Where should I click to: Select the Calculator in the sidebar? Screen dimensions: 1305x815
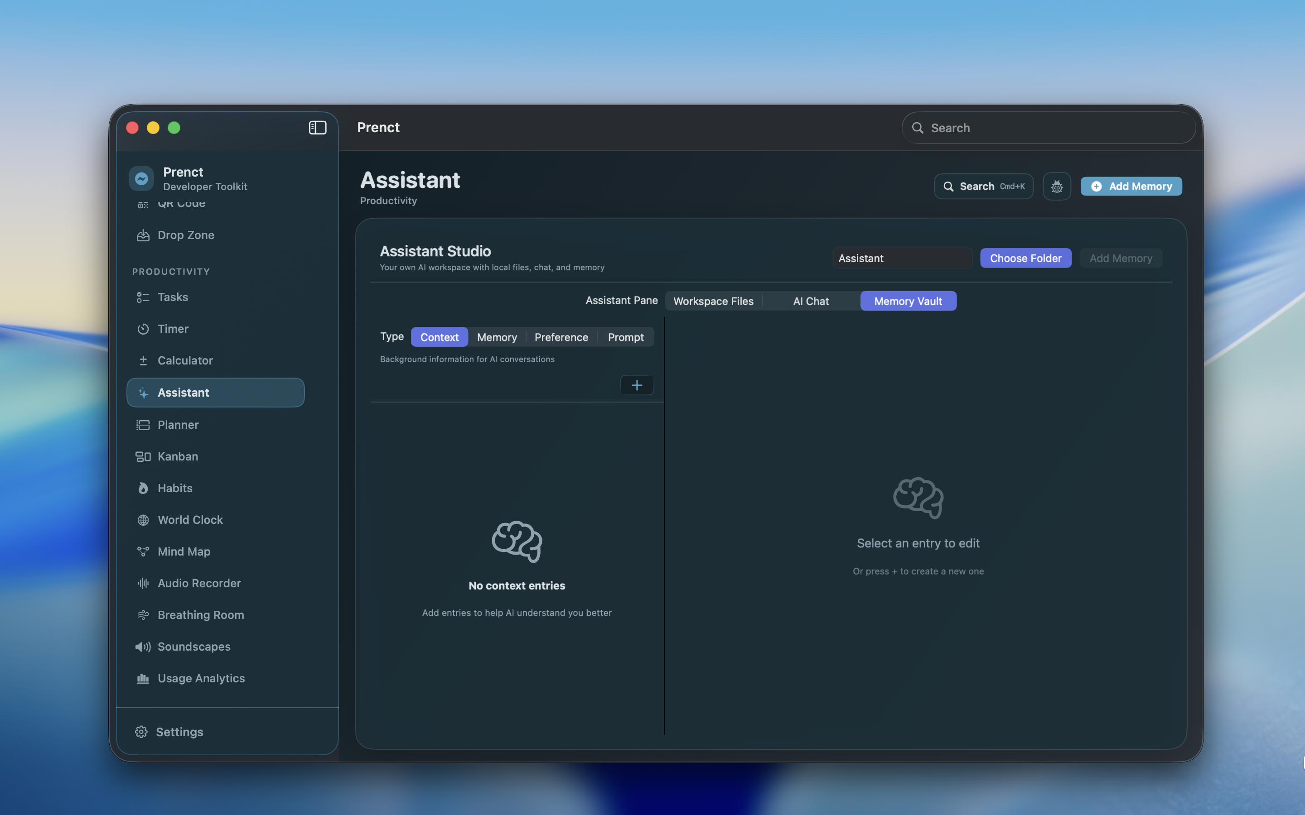pos(184,360)
